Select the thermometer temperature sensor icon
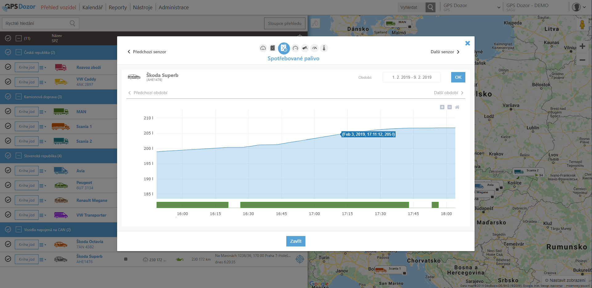 tap(324, 48)
